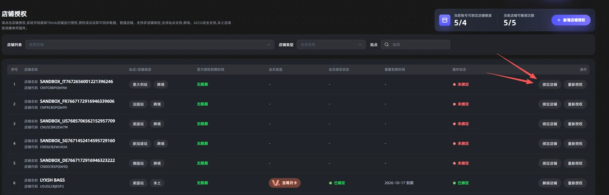Click 绑定店铺 for SANDBOX_US store
This screenshot has width=609, height=195.
point(550,124)
